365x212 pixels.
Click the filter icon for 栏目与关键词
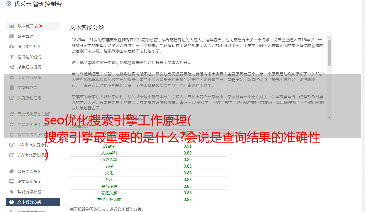[x=12, y=57]
